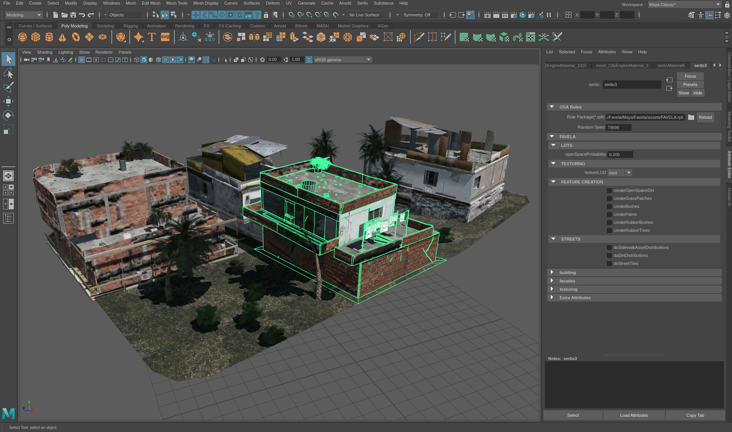This screenshot has width=732, height=432.
Task: Activate the Paint Selection tool
Action: point(8,87)
